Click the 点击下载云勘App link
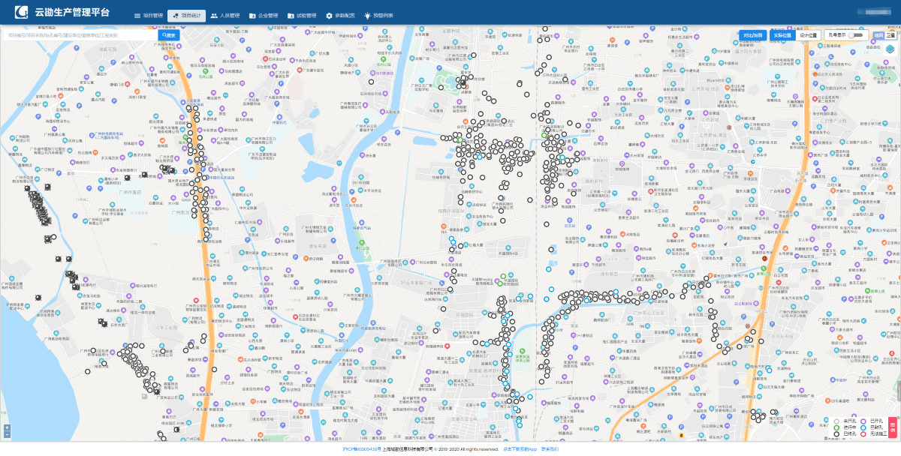This screenshot has height=456, width=901. 520,449
